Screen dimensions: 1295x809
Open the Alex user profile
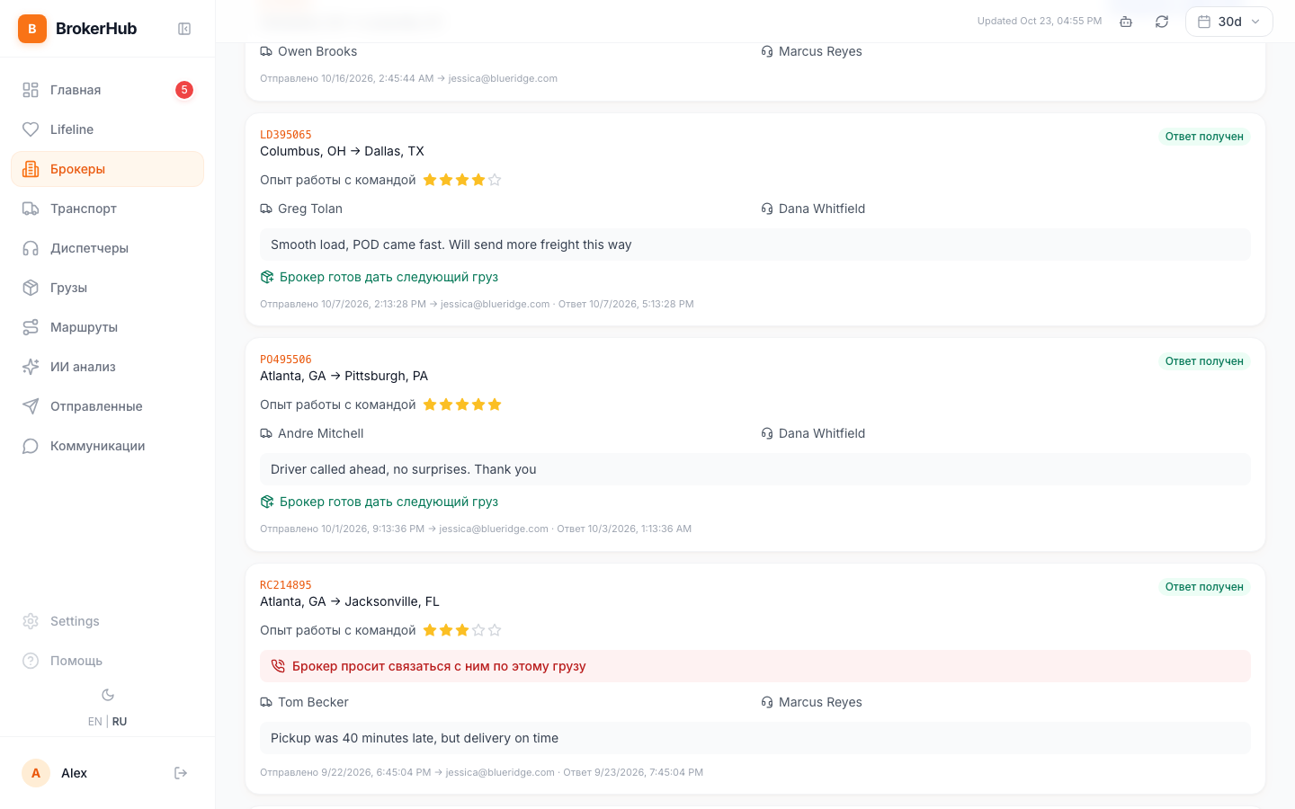pos(55,773)
